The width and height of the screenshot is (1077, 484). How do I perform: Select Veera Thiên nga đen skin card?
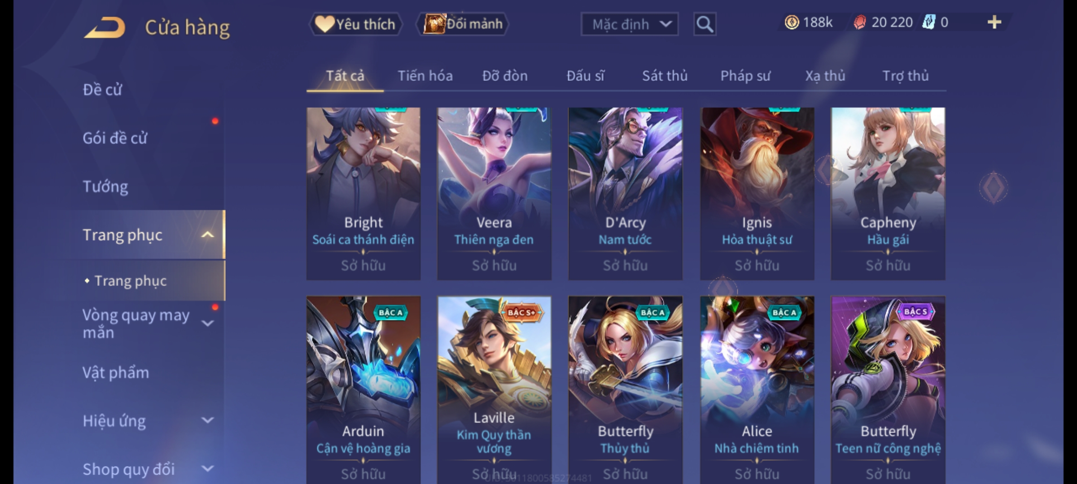(x=494, y=194)
